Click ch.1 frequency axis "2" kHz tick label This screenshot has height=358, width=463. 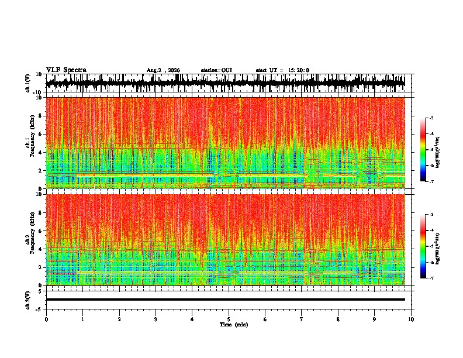[41, 171]
